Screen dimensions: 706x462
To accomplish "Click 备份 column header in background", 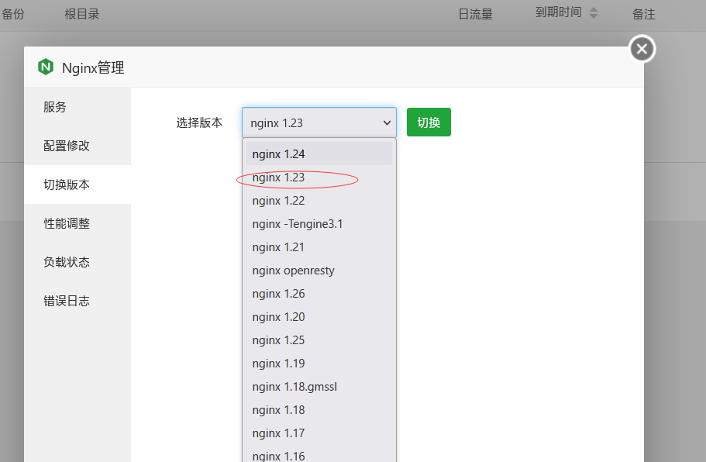I will (12, 14).
